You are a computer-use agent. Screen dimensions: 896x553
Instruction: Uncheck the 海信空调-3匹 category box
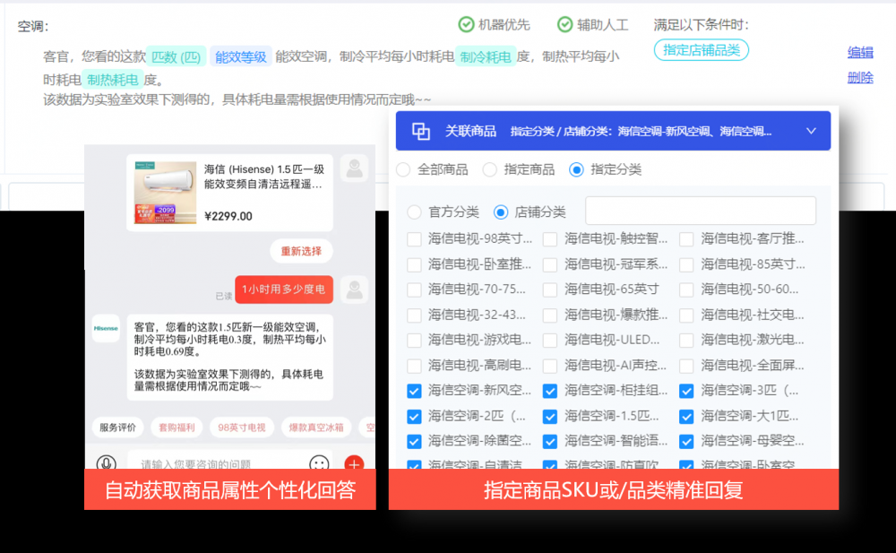pos(686,391)
